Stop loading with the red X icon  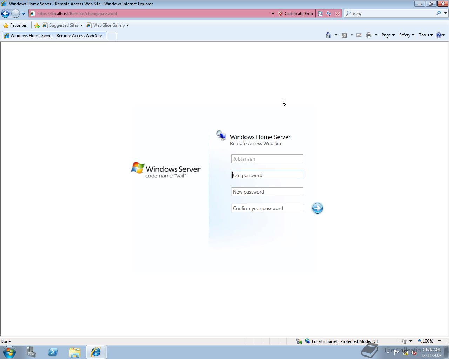[x=337, y=14]
